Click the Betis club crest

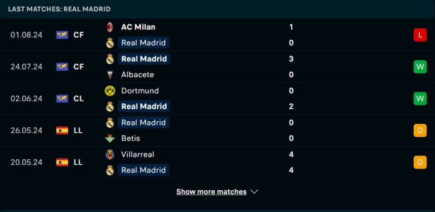110,138
